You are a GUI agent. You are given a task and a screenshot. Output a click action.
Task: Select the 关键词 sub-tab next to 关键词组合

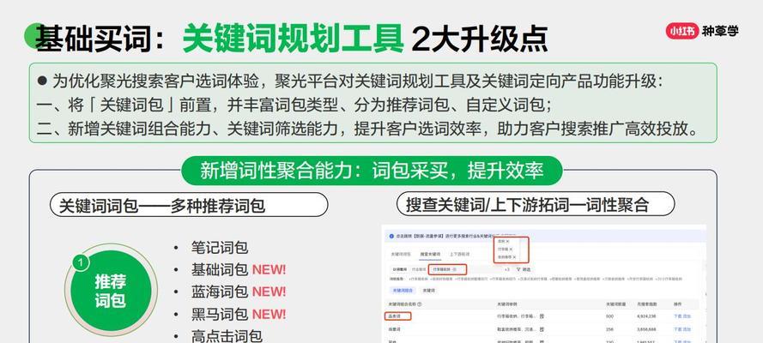coord(428,291)
